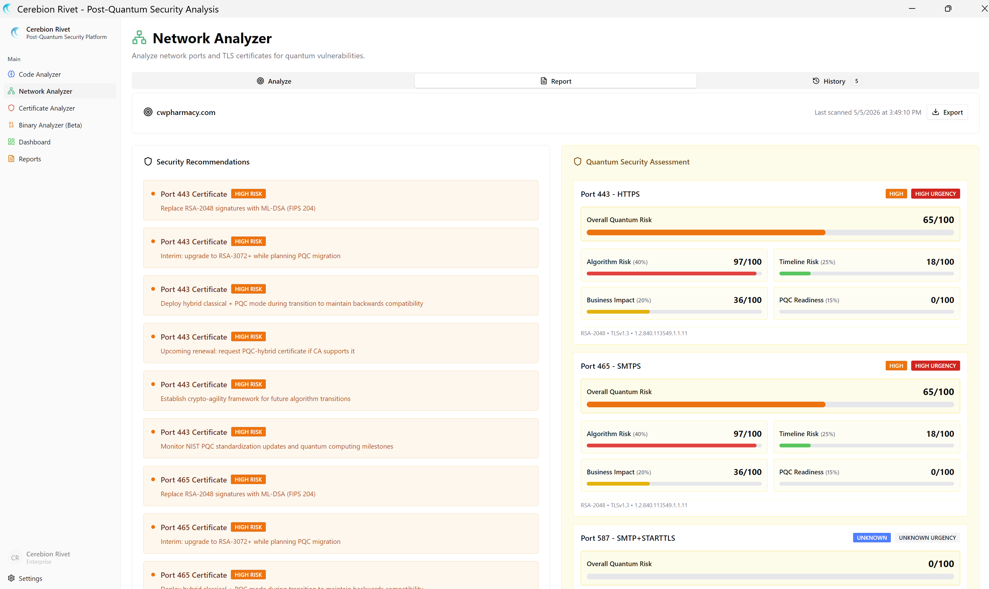
Task: Click the Settings gear icon
Action: coord(11,578)
